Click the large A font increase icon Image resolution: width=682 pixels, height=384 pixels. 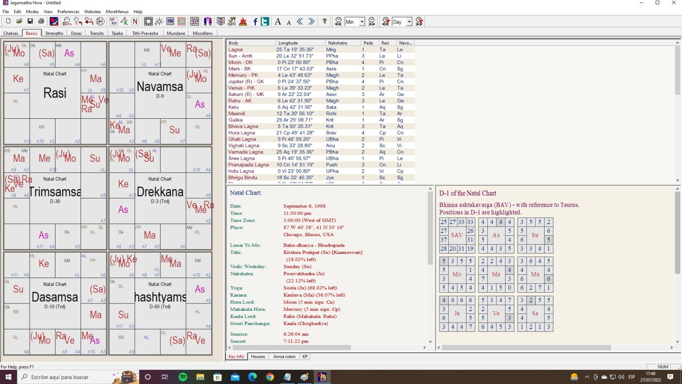pyautogui.click(x=278, y=21)
